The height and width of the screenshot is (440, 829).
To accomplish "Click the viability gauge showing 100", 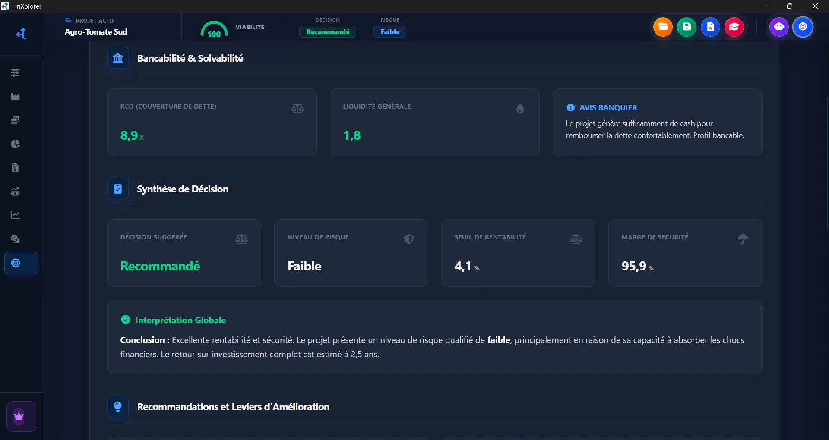I will click(x=214, y=29).
